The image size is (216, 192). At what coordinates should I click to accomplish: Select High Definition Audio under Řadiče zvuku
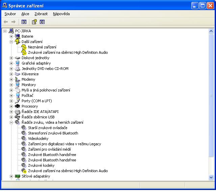(68, 171)
